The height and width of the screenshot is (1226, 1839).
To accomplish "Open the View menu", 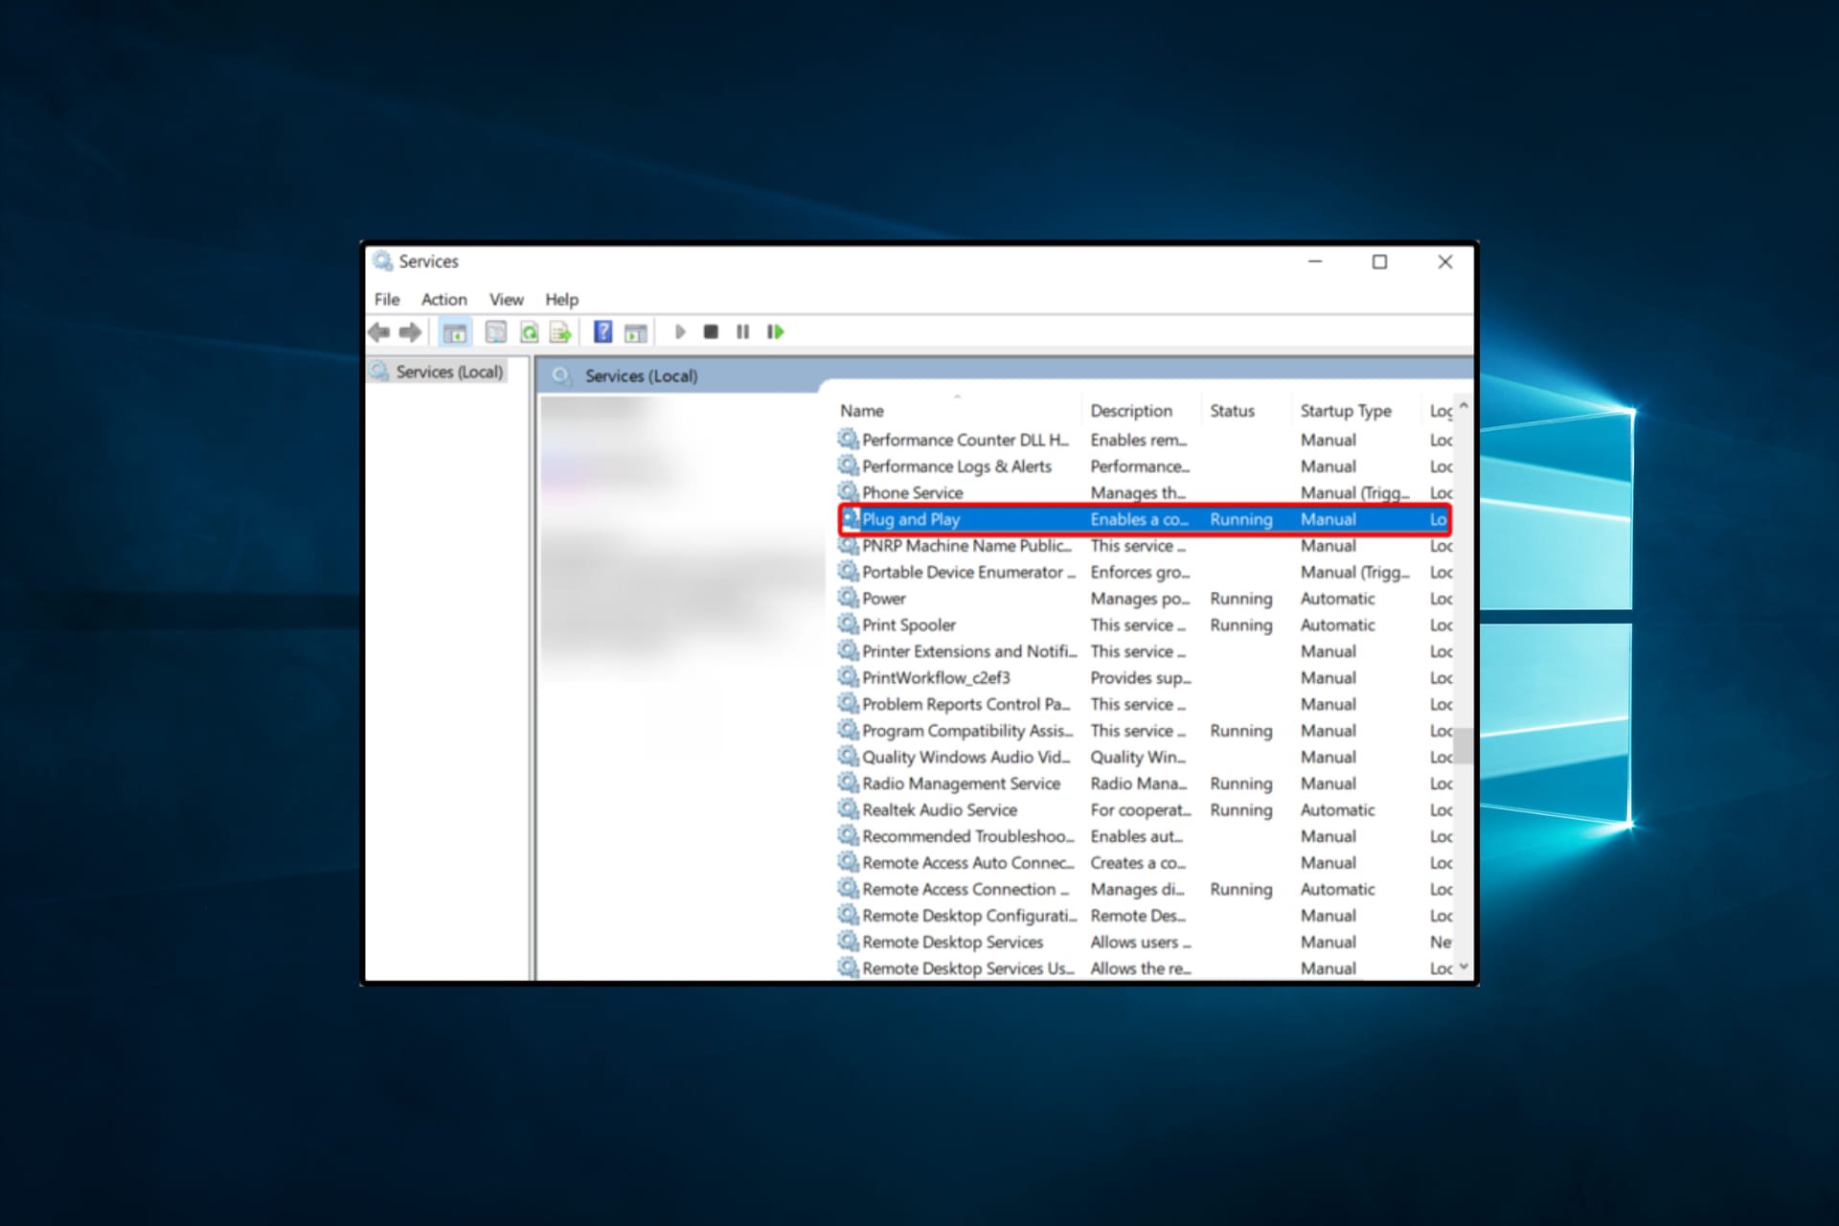I will coord(506,299).
